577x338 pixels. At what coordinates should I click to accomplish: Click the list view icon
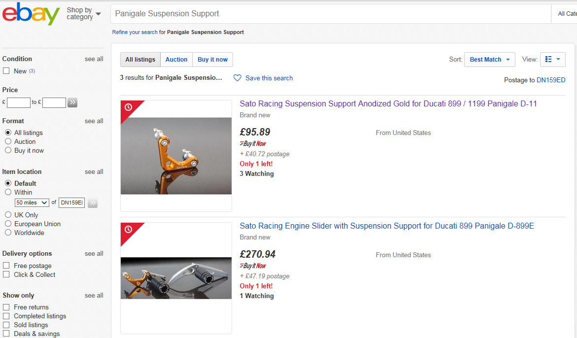(548, 59)
